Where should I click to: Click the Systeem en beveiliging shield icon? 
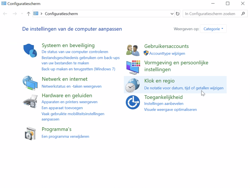point(30,51)
